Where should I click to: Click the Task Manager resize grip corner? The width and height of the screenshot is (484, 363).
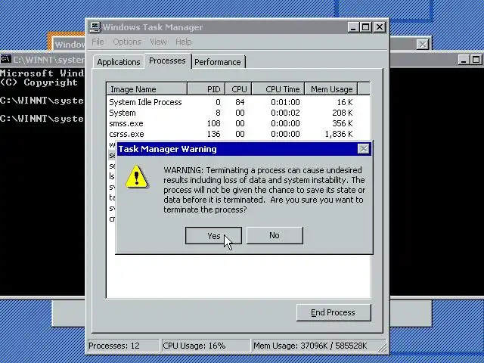383,348
